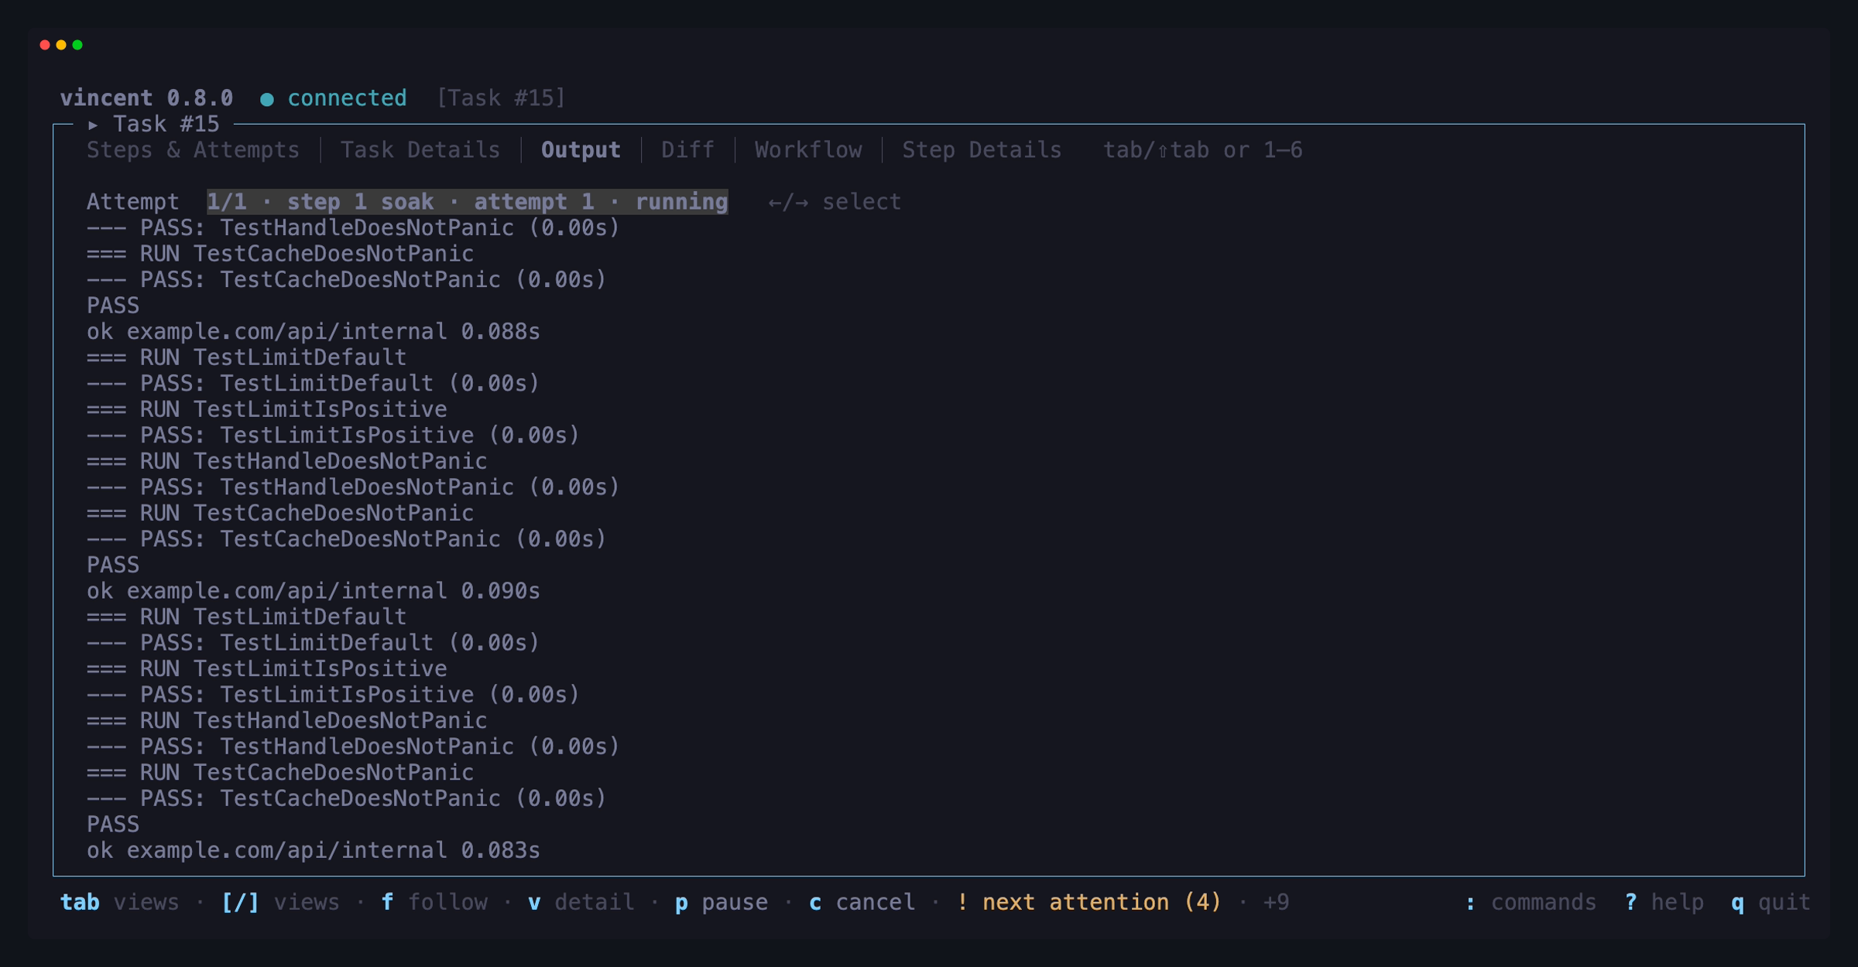Pause the task via p pause

[722, 902]
